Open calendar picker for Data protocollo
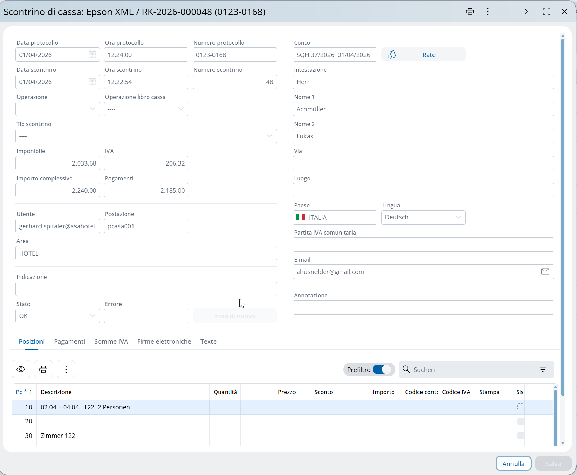The height and width of the screenshot is (475, 577). coord(93,55)
